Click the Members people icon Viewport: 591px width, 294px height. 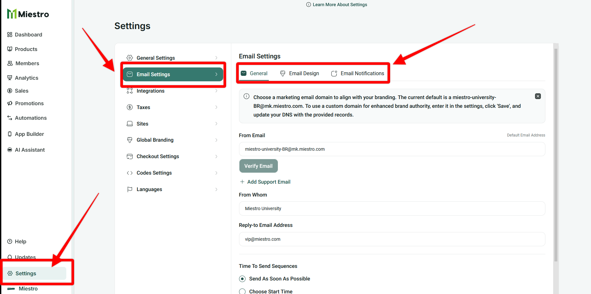coord(10,63)
